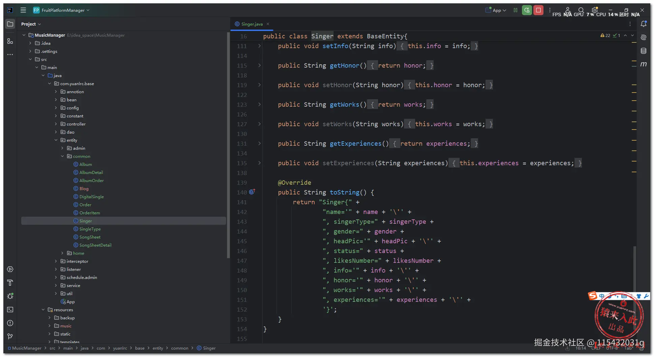The width and height of the screenshot is (654, 357).
Task: Select the SongSheetDetail class
Action: (x=95, y=245)
